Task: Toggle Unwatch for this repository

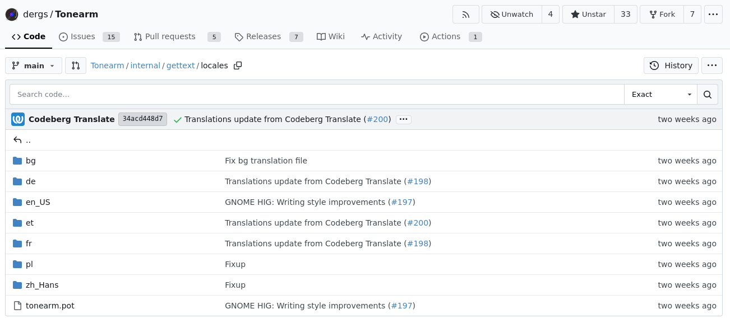Action: coord(511,15)
